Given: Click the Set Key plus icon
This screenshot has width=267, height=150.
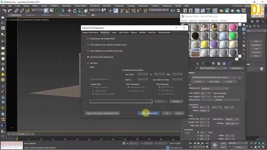Looking at the screenshot, I should pyautogui.click(x=214, y=145).
